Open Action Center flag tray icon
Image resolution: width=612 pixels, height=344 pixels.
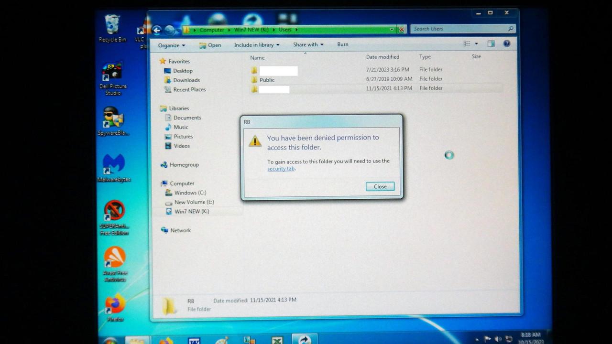(x=488, y=339)
